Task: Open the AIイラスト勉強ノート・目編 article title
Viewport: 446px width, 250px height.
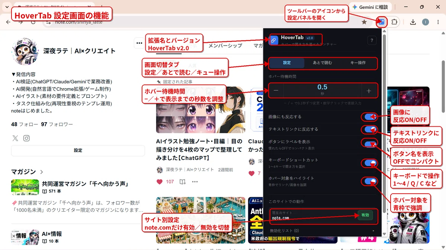Action: point(199,150)
